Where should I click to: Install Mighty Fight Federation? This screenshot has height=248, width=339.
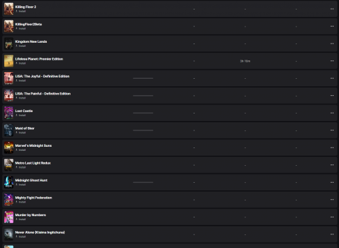pyautogui.click(x=20, y=202)
